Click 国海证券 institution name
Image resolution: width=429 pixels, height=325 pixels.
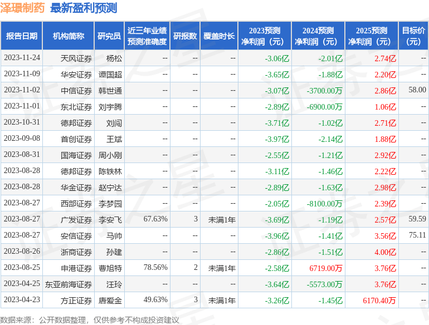tap(76, 155)
